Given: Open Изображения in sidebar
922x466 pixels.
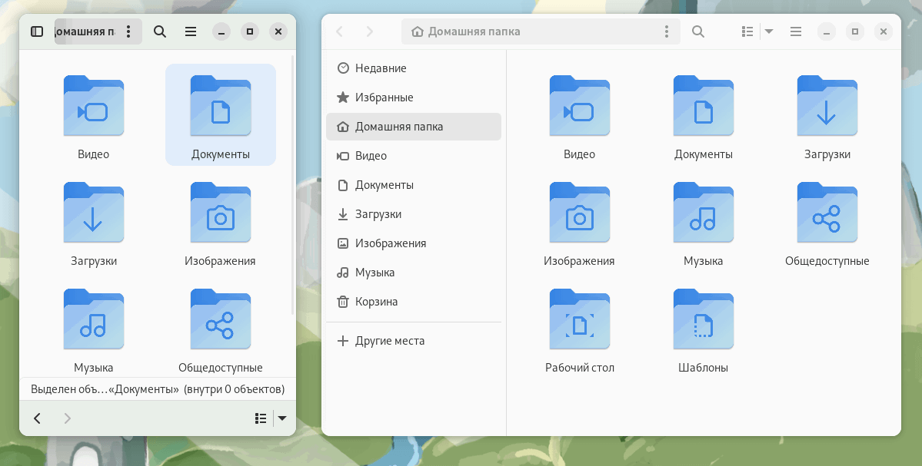Looking at the screenshot, I should click(414, 243).
